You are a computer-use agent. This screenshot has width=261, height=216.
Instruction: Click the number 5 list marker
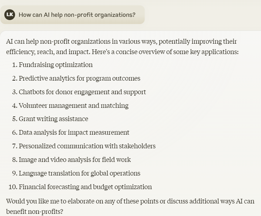click(14, 119)
